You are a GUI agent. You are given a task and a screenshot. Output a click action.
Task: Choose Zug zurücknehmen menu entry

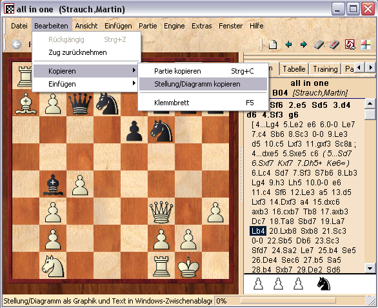point(86,52)
